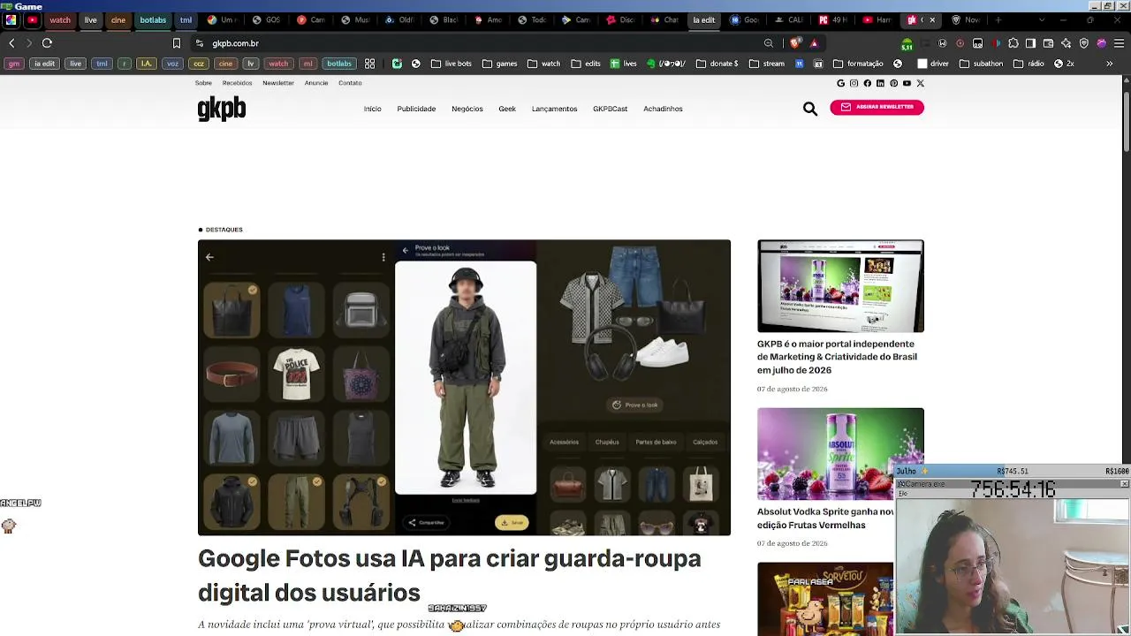Open the 'live bots' bookmark folder

point(452,64)
